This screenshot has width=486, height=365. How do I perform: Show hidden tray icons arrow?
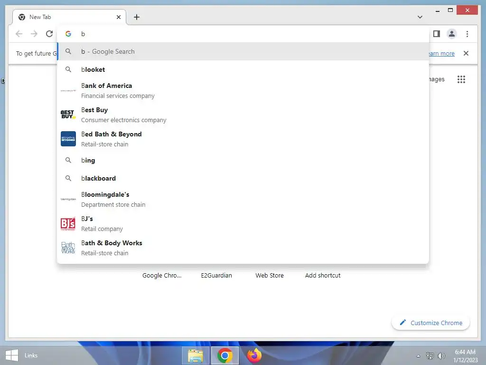coord(419,356)
